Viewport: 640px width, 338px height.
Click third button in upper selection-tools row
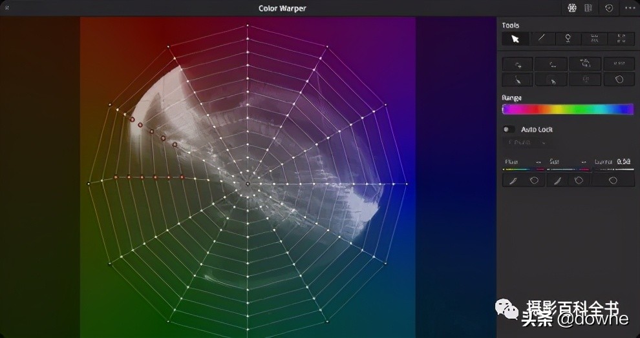tap(585, 64)
